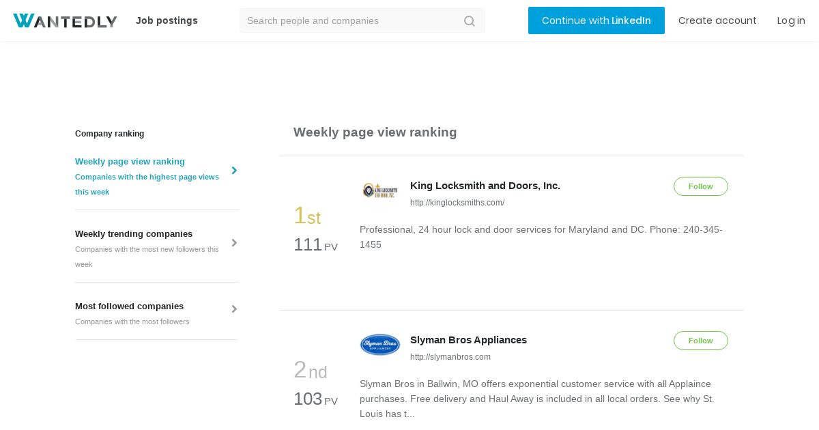The image size is (819, 430).
Task: Open the King Locksmith and Doors, Inc. title
Action: pyautogui.click(x=485, y=186)
